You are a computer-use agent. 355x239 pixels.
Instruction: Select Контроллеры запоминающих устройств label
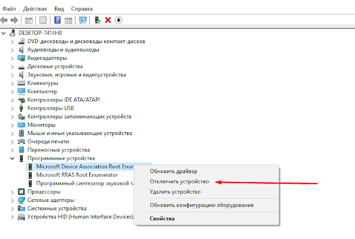(x=79, y=117)
